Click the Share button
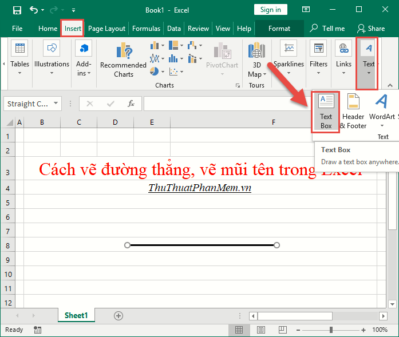The height and width of the screenshot is (337, 399). (371, 29)
